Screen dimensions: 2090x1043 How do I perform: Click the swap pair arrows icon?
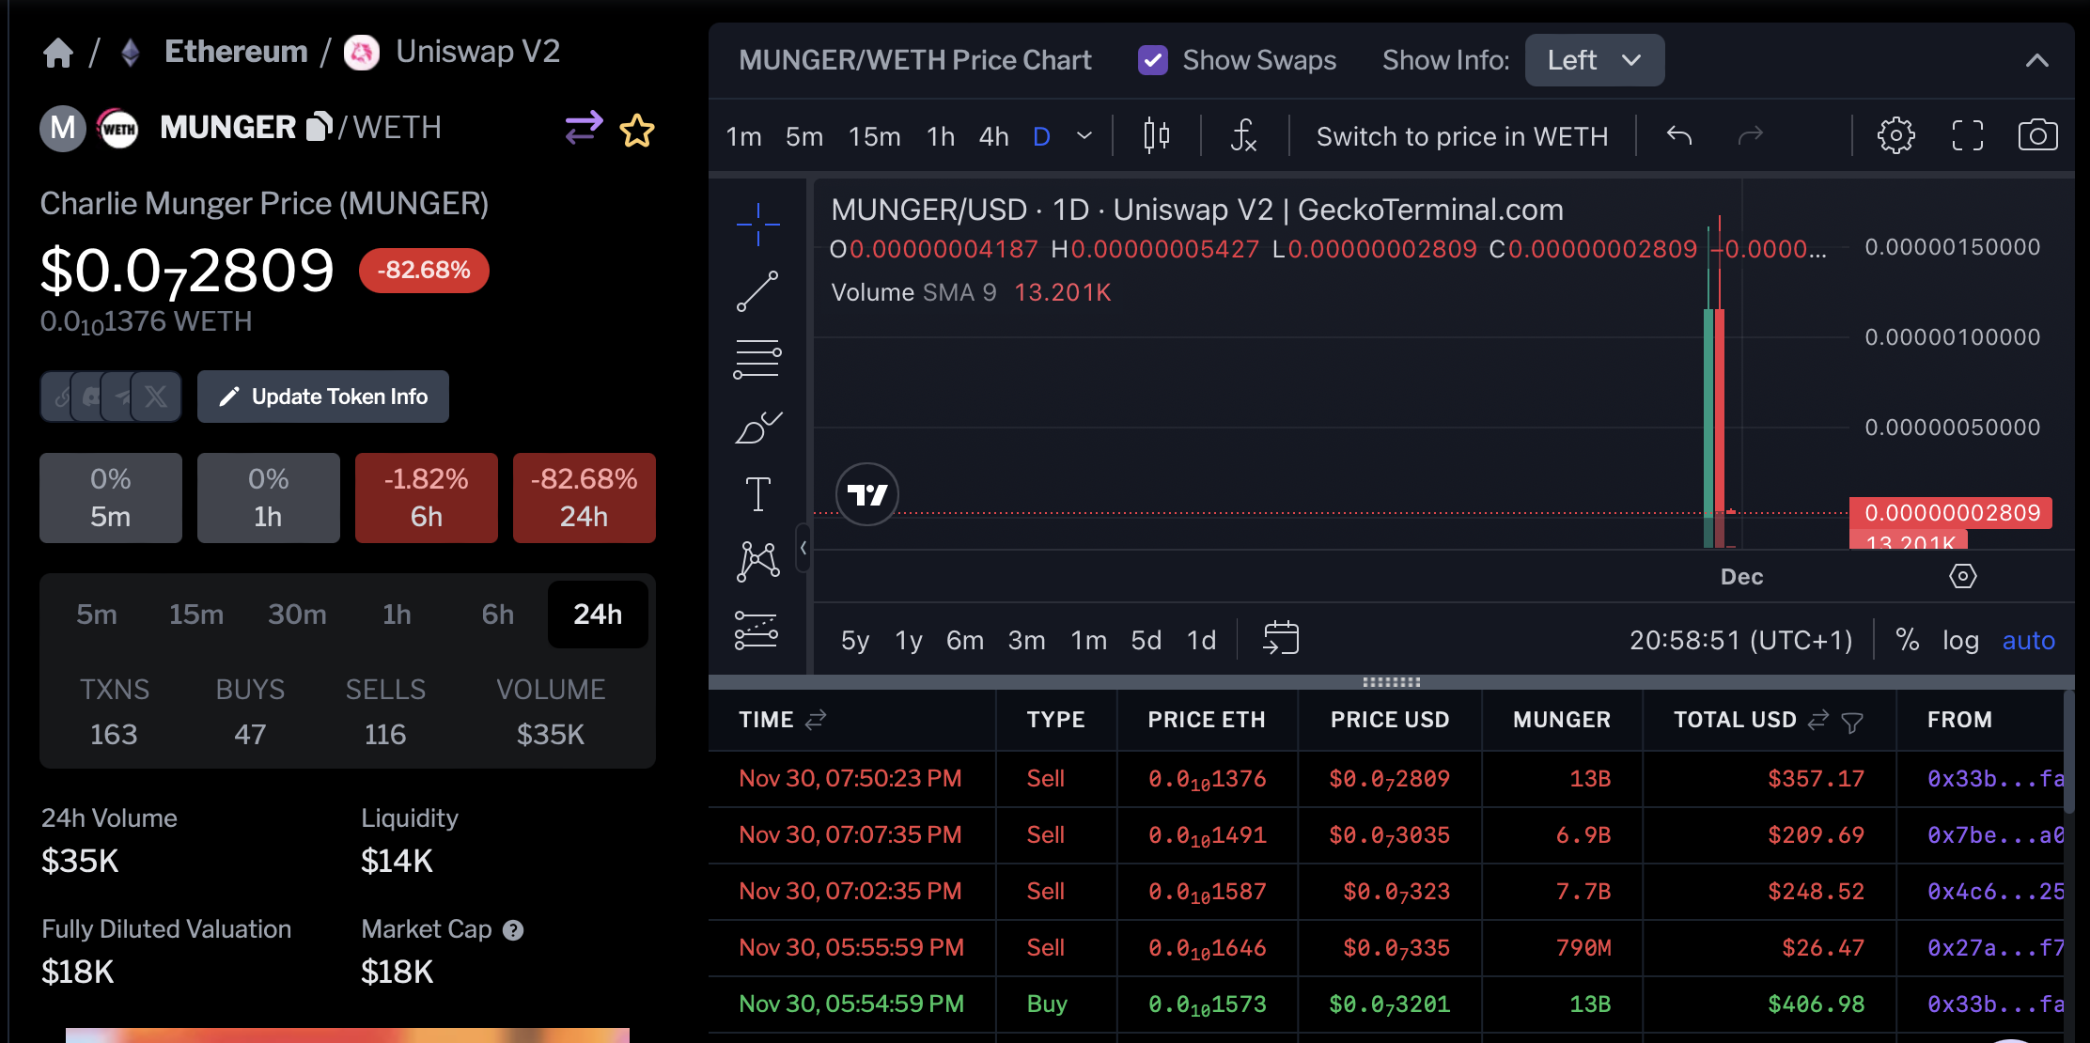click(x=583, y=128)
